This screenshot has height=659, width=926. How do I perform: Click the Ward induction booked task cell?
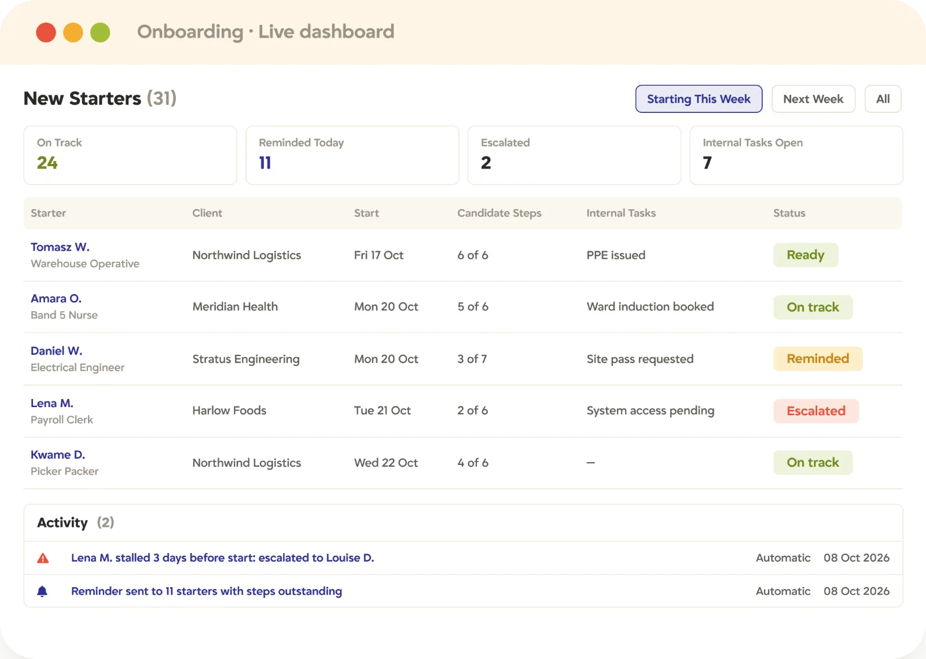(651, 307)
